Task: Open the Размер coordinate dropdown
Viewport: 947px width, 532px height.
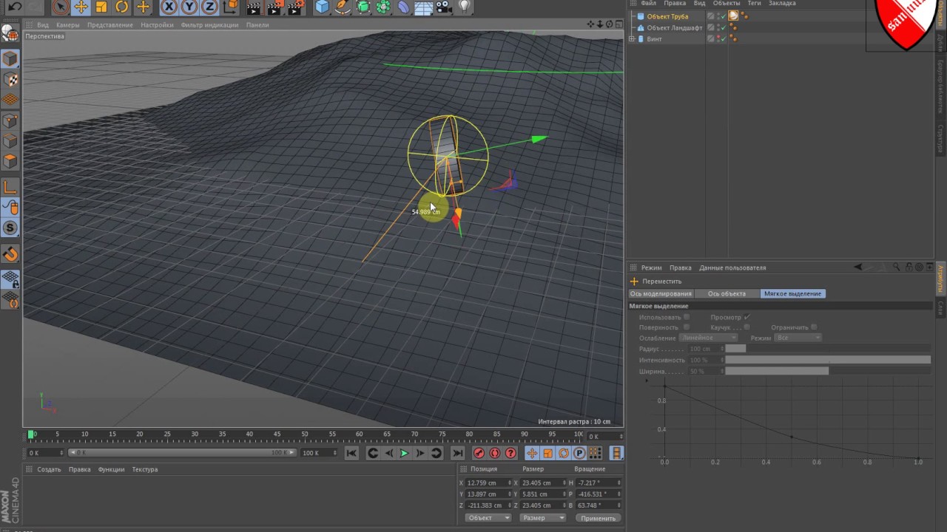Action: (x=542, y=518)
